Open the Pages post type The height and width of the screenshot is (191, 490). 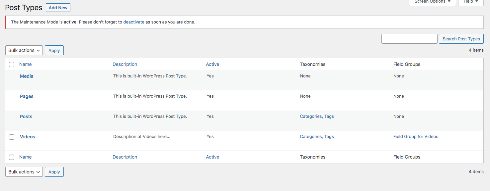27,96
